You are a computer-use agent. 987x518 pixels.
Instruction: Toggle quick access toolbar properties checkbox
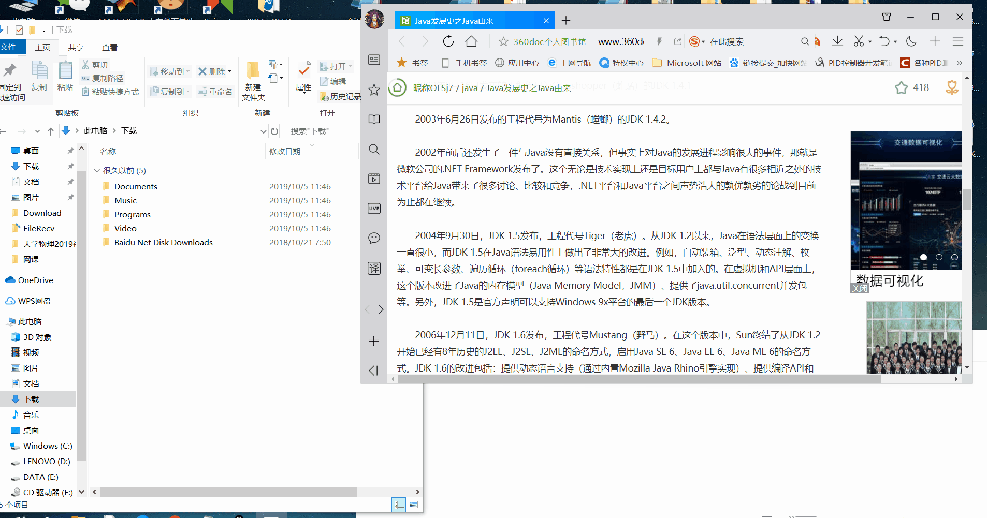click(19, 29)
